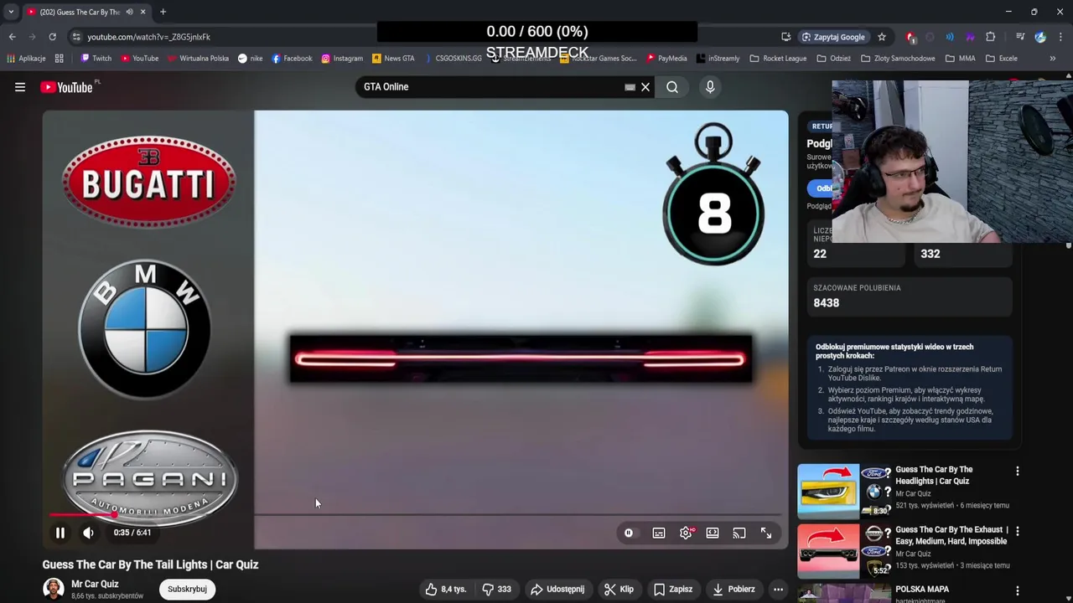
Task: Open options for the Exhaust quiz video
Action: click(x=1018, y=532)
